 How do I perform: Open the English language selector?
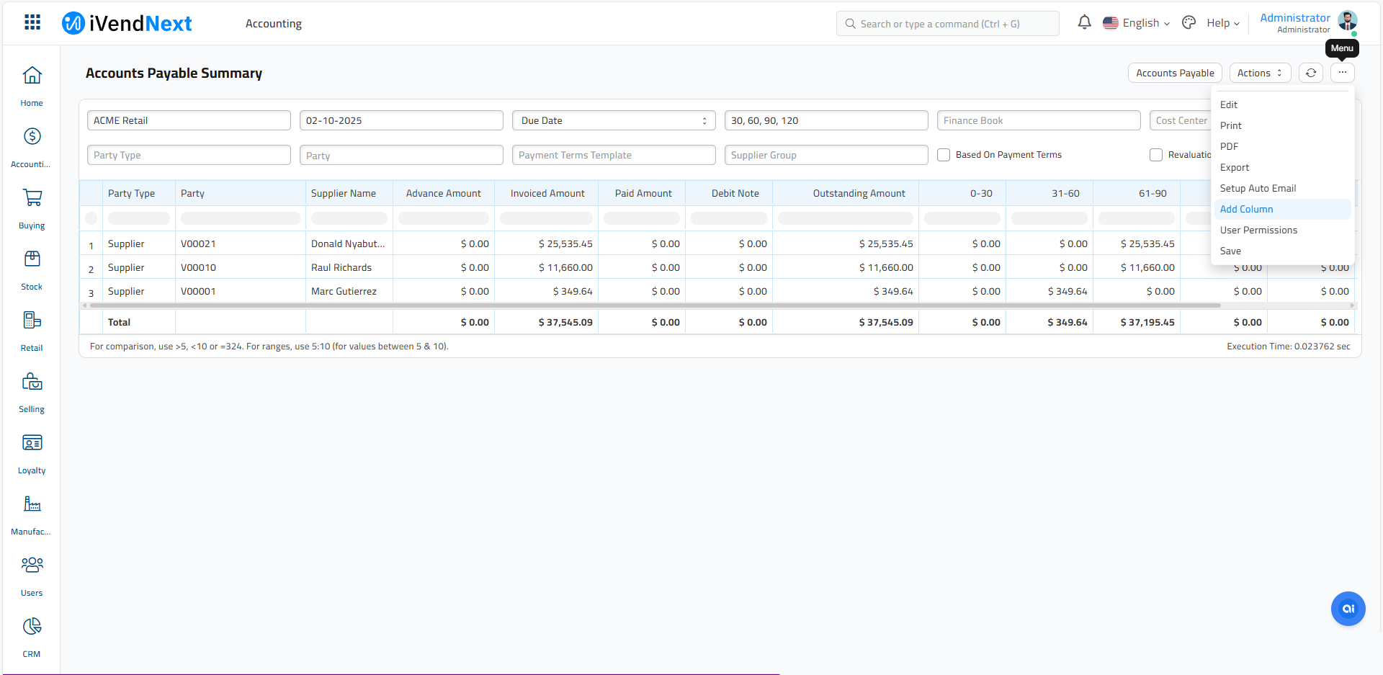(x=1137, y=22)
